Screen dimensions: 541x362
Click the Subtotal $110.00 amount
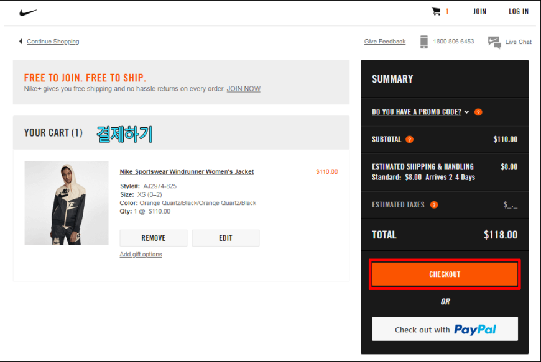pyautogui.click(x=505, y=139)
